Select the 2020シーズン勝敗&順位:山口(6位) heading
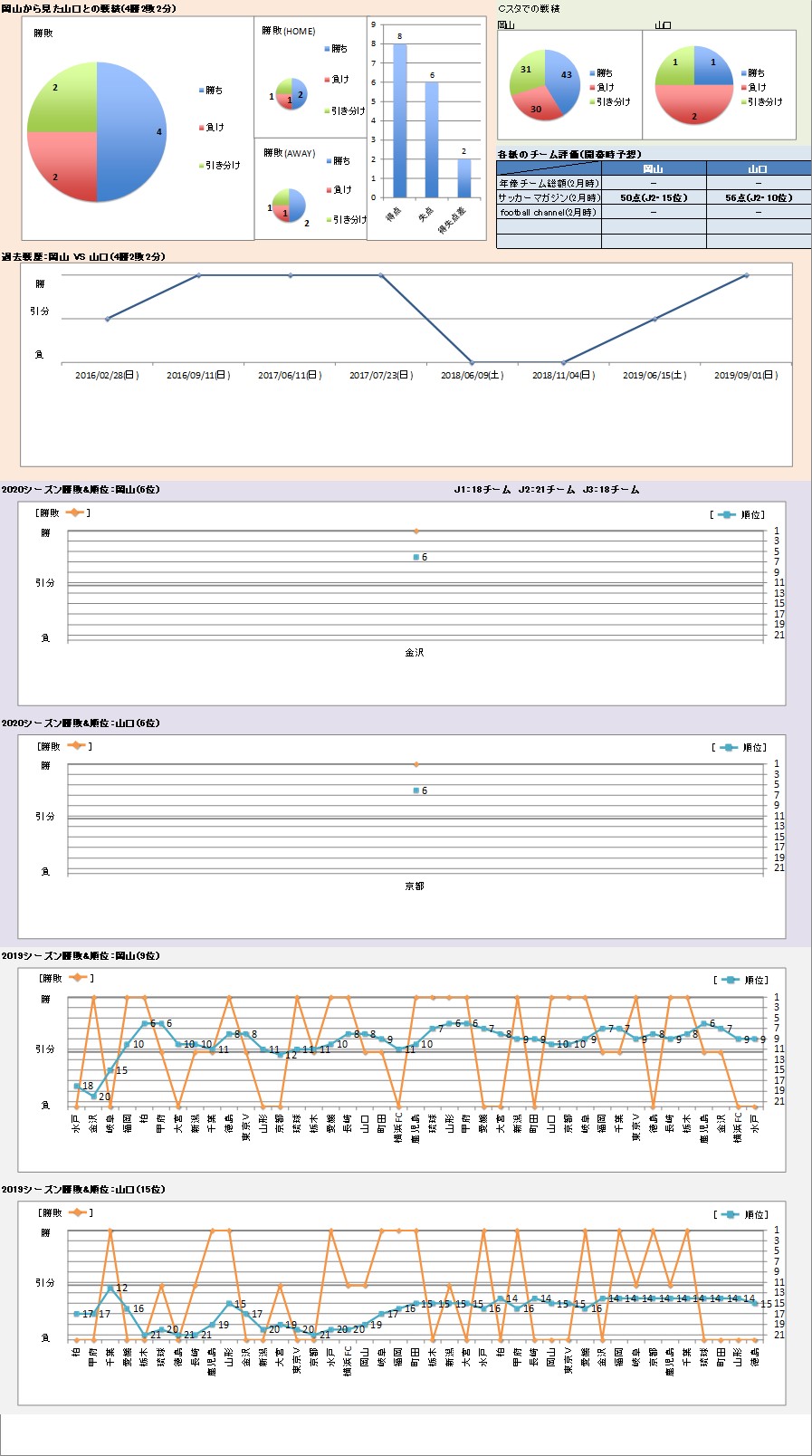812x1456 pixels. [x=81, y=723]
